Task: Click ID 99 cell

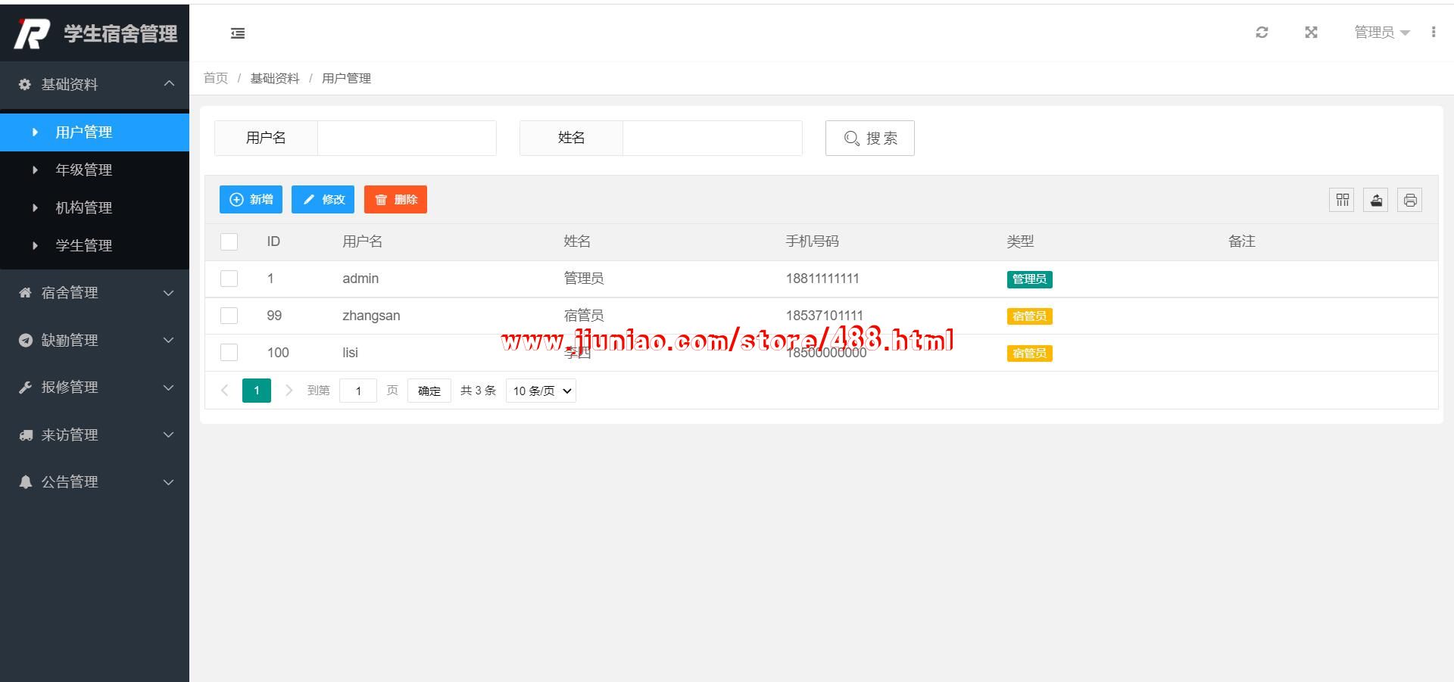Action: [274, 316]
